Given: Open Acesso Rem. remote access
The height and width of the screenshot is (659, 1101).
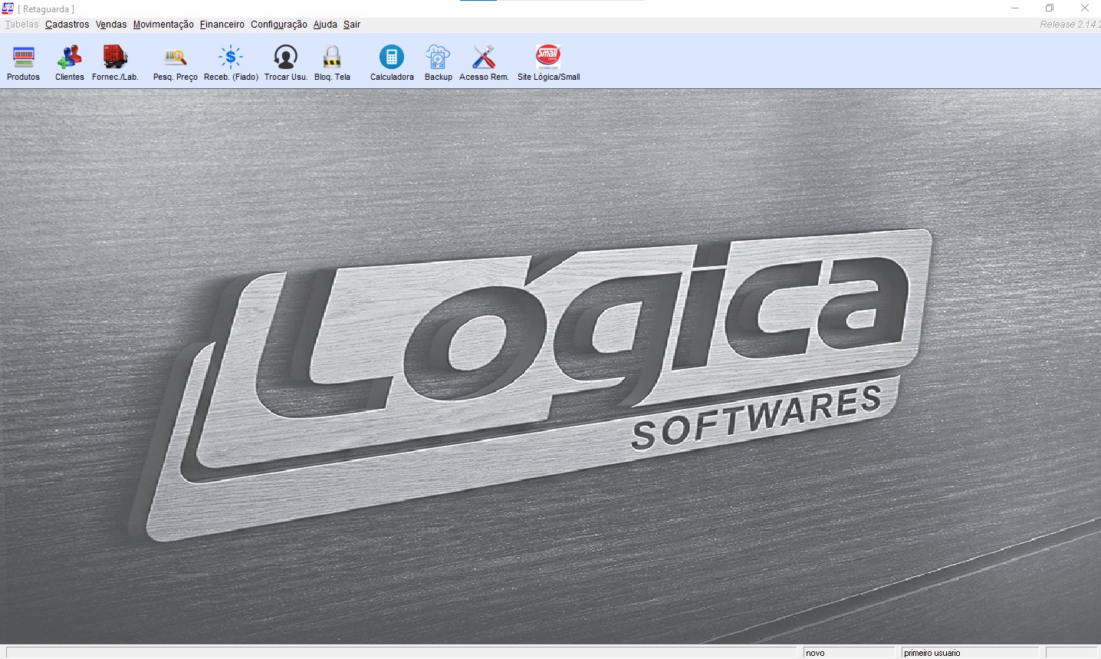Looking at the screenshot, I should coord(484,58).
